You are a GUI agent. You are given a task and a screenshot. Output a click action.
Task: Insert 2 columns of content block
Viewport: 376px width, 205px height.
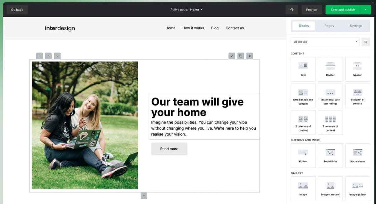303,122
